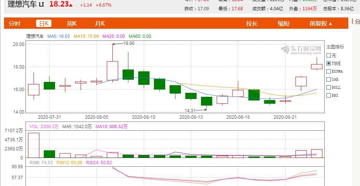Click the RSI24: 60.62 label
The width and height of the screenshot is (360, 186).
pyautogui.click(x=99, y=163)
